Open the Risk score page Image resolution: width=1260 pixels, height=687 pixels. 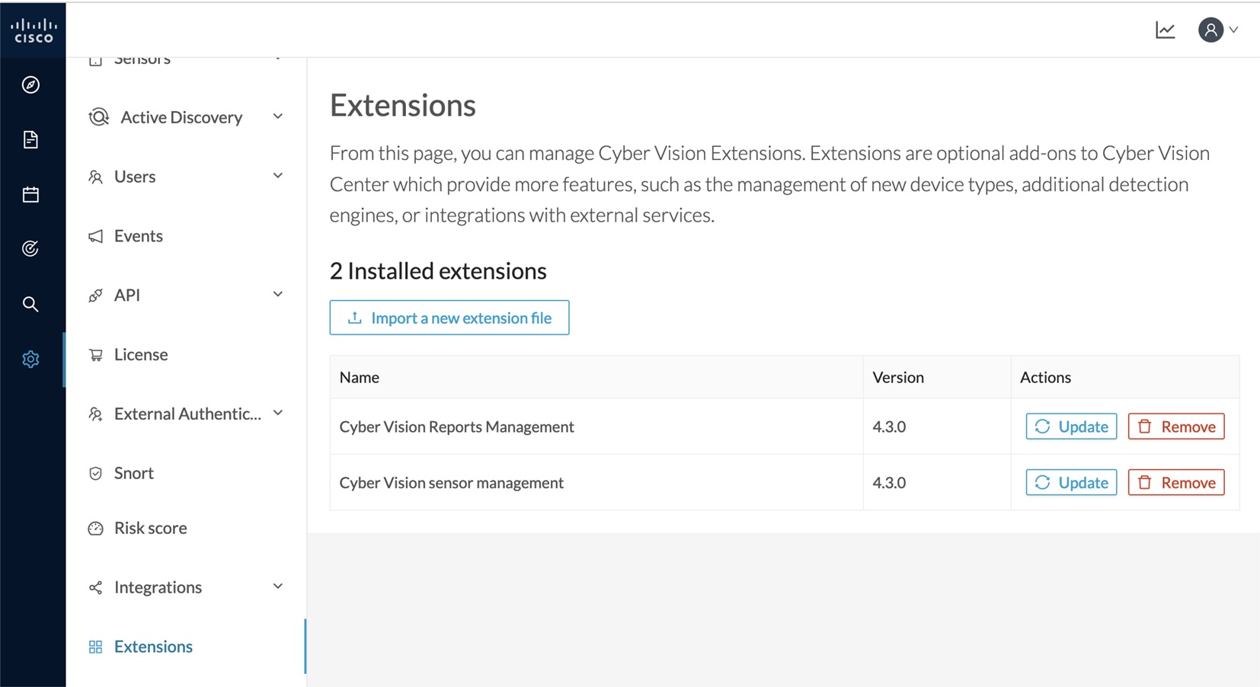(150, 527)
